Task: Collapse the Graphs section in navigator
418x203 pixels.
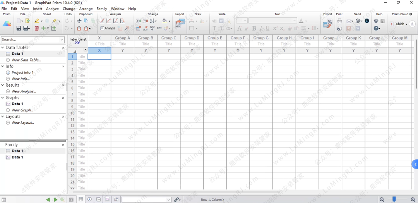Action: pos(3,98)
